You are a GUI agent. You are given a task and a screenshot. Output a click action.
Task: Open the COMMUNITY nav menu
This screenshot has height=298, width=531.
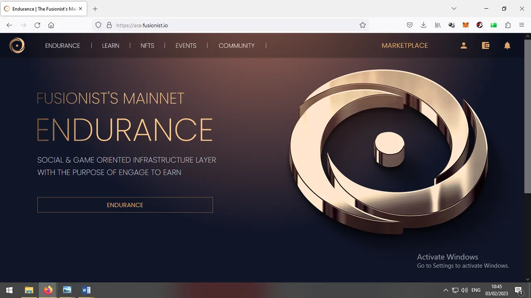[236, 46]
